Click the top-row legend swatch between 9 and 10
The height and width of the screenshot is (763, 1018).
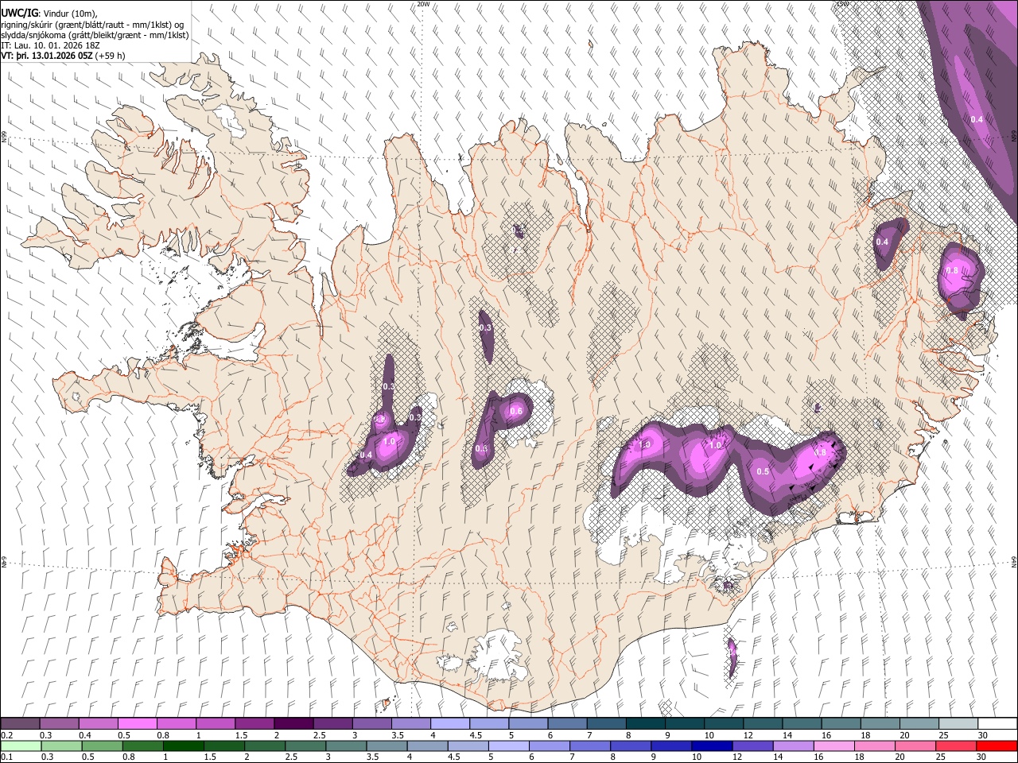[x=684, y=724]
